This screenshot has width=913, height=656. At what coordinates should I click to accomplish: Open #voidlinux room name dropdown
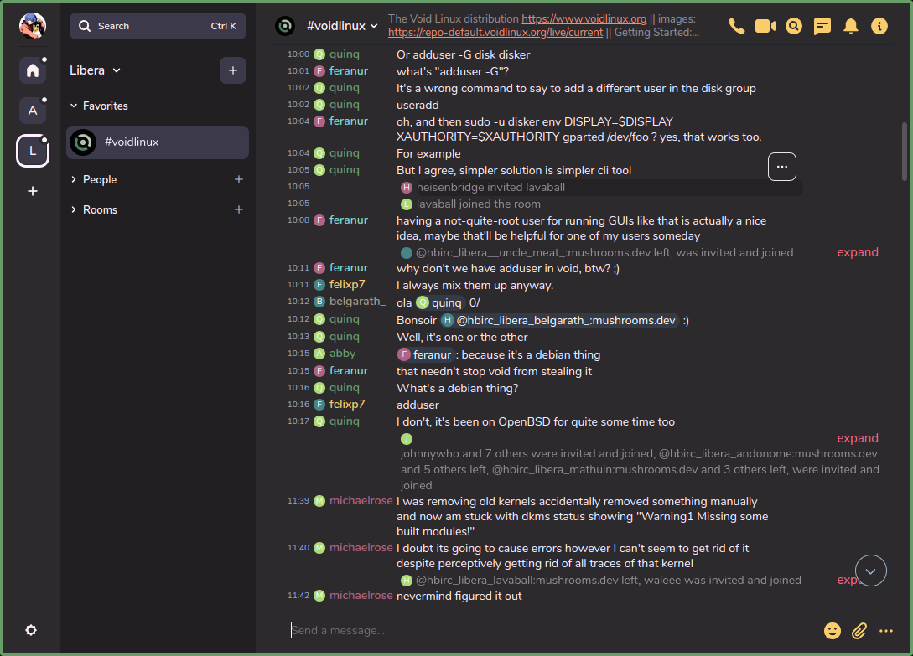[x=342, y=26]
